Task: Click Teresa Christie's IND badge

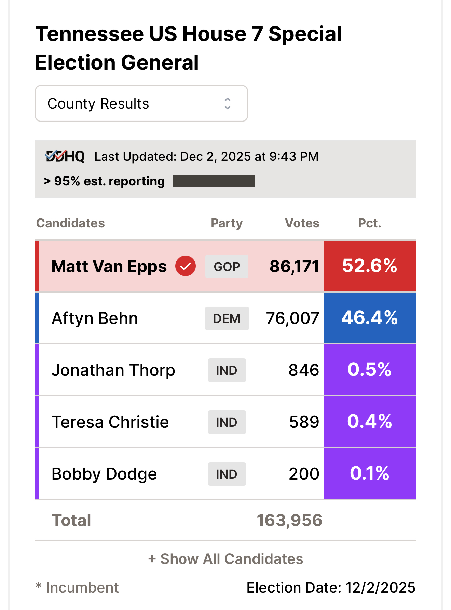Action: 227,422
